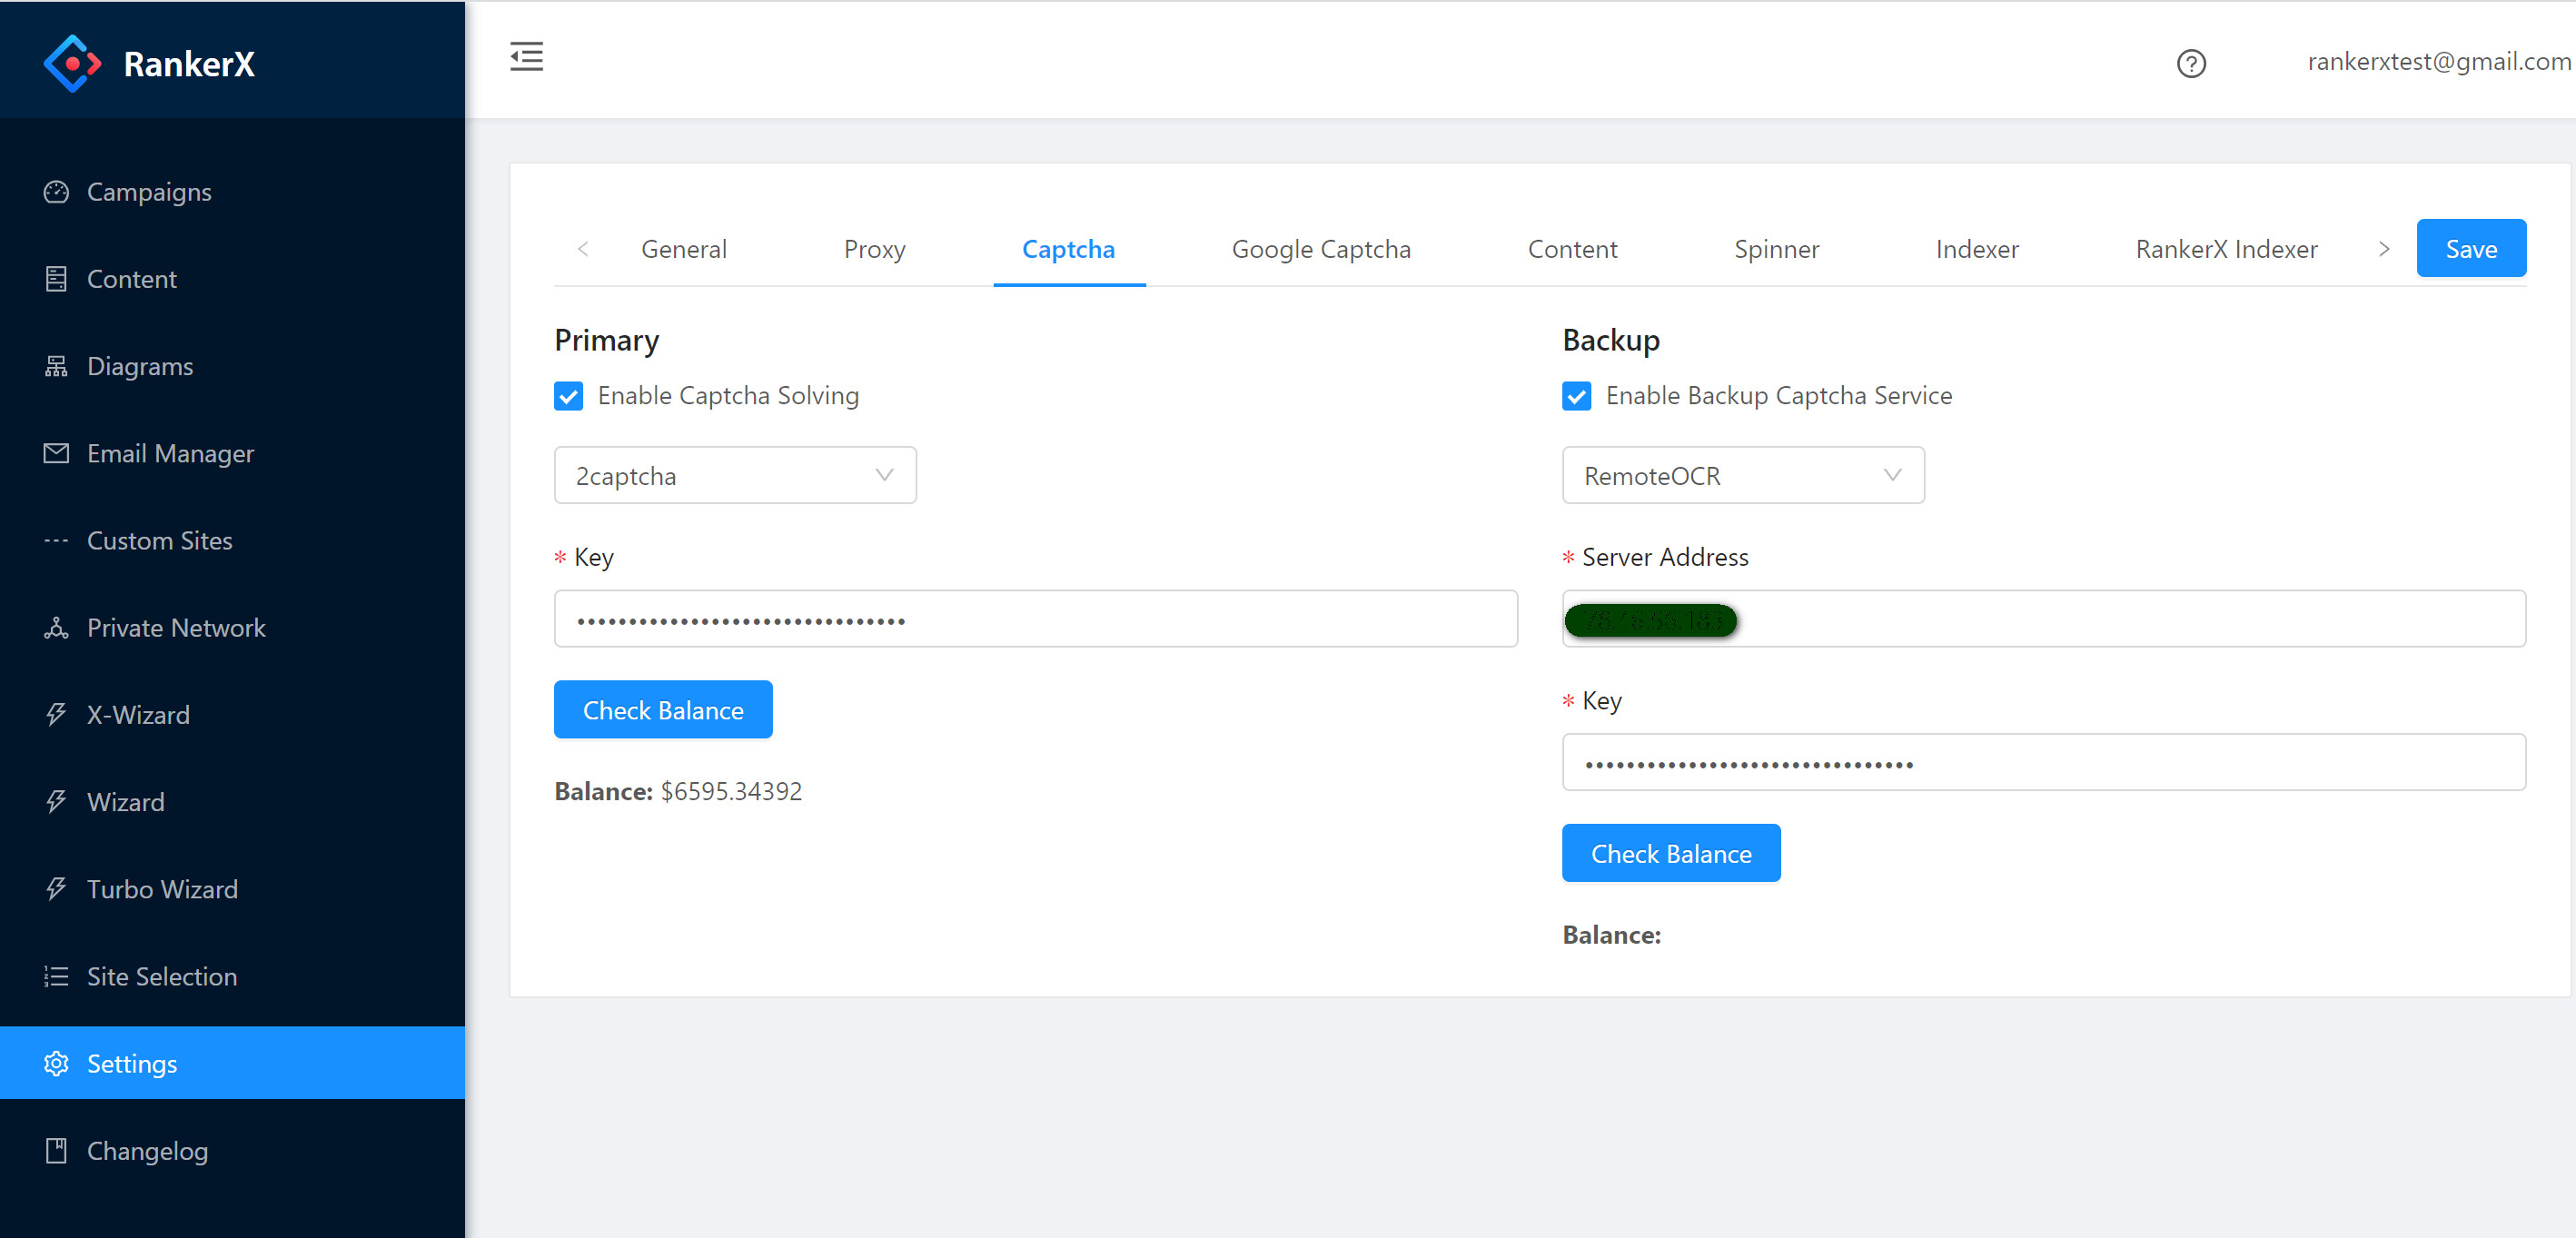2576x1238 pixels.
Task: Show more tabs with right chevron
Action: [x=2384, y=249]
